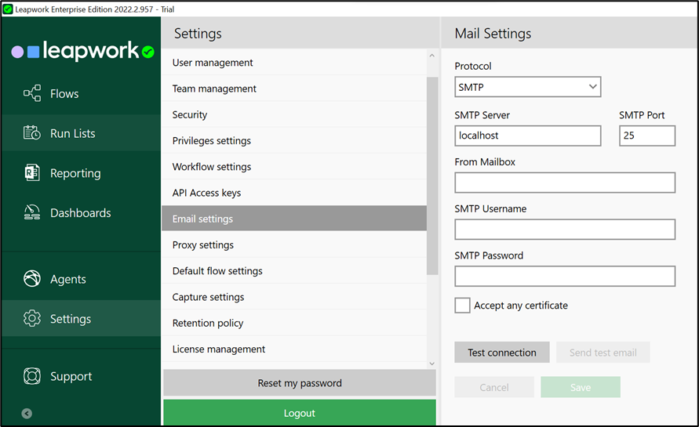Collapse the sidebar with arrow icon
699x427 pixels.
click(27, 414)
